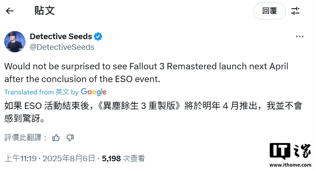
Task: Click the Detective Seeds display name
Action: click(x=60, y=37)
